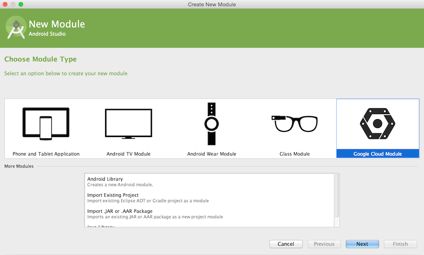Click the Android TV Module label
424x255 pixels.
pyautogui.click(x=128, y=154)
